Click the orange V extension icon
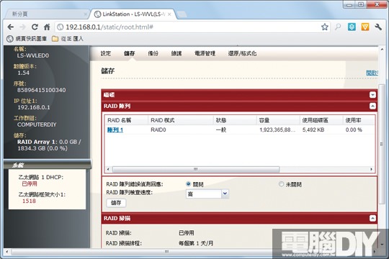 pos(365,27)
